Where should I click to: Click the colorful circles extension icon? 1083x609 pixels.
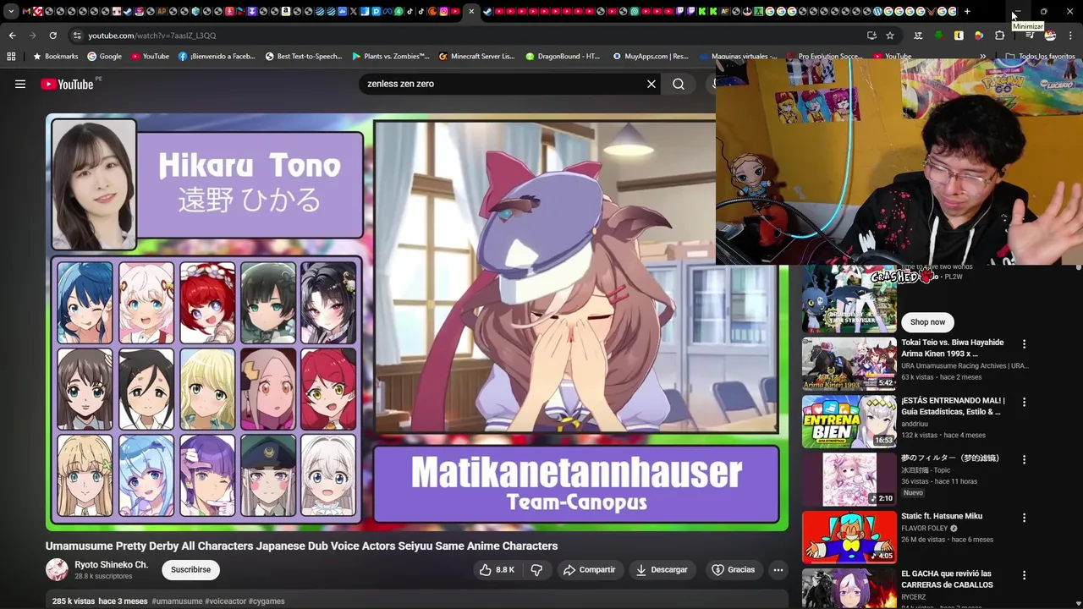coord(979,36)
